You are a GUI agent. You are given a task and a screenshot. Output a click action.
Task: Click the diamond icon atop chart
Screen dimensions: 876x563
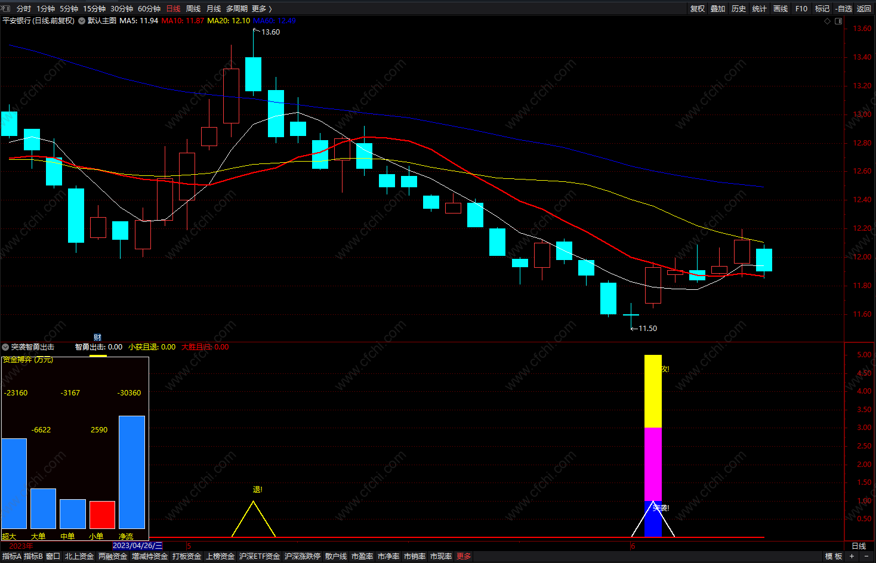pyautogui.click(x=827, y=21)
